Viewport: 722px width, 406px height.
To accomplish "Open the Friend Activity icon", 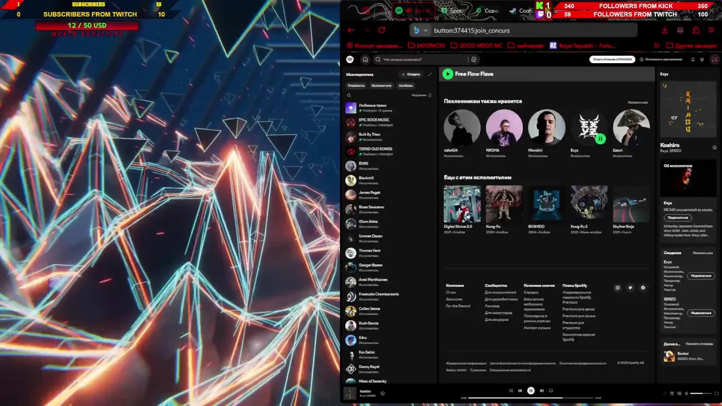I will coord(702,59).
